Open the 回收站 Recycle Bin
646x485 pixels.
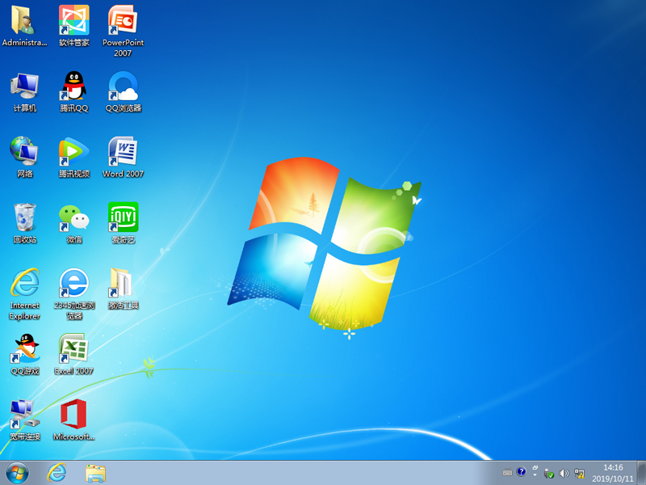click(x=24, y=218)
